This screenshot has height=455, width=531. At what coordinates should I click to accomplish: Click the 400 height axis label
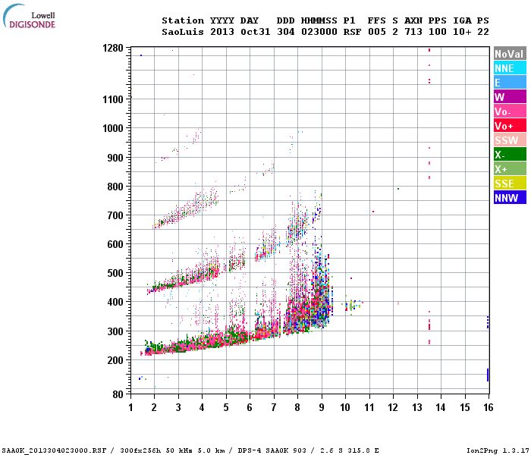[x=115, y=302]
